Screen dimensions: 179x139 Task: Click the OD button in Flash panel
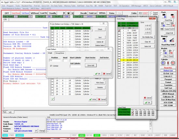[x=162, y=29]
